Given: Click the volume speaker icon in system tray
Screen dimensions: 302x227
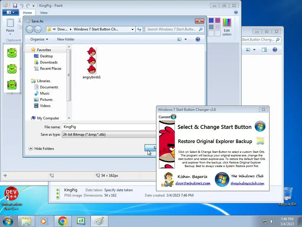Looking at the screenshot, I should tap(272, 221).
